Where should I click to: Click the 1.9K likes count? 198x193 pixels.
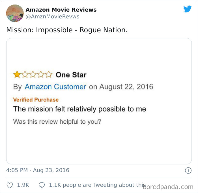(23, 185)
